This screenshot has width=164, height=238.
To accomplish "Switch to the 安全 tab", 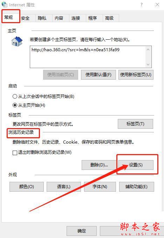I will tap(25, 18).
